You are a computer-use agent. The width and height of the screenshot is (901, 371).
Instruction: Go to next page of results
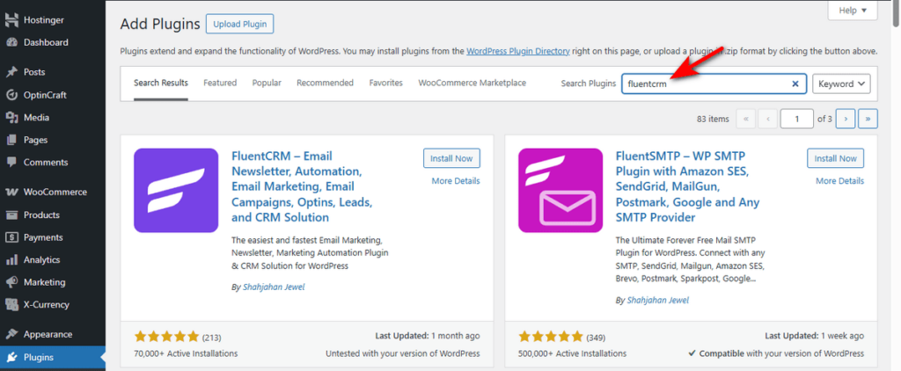(846, 119)
